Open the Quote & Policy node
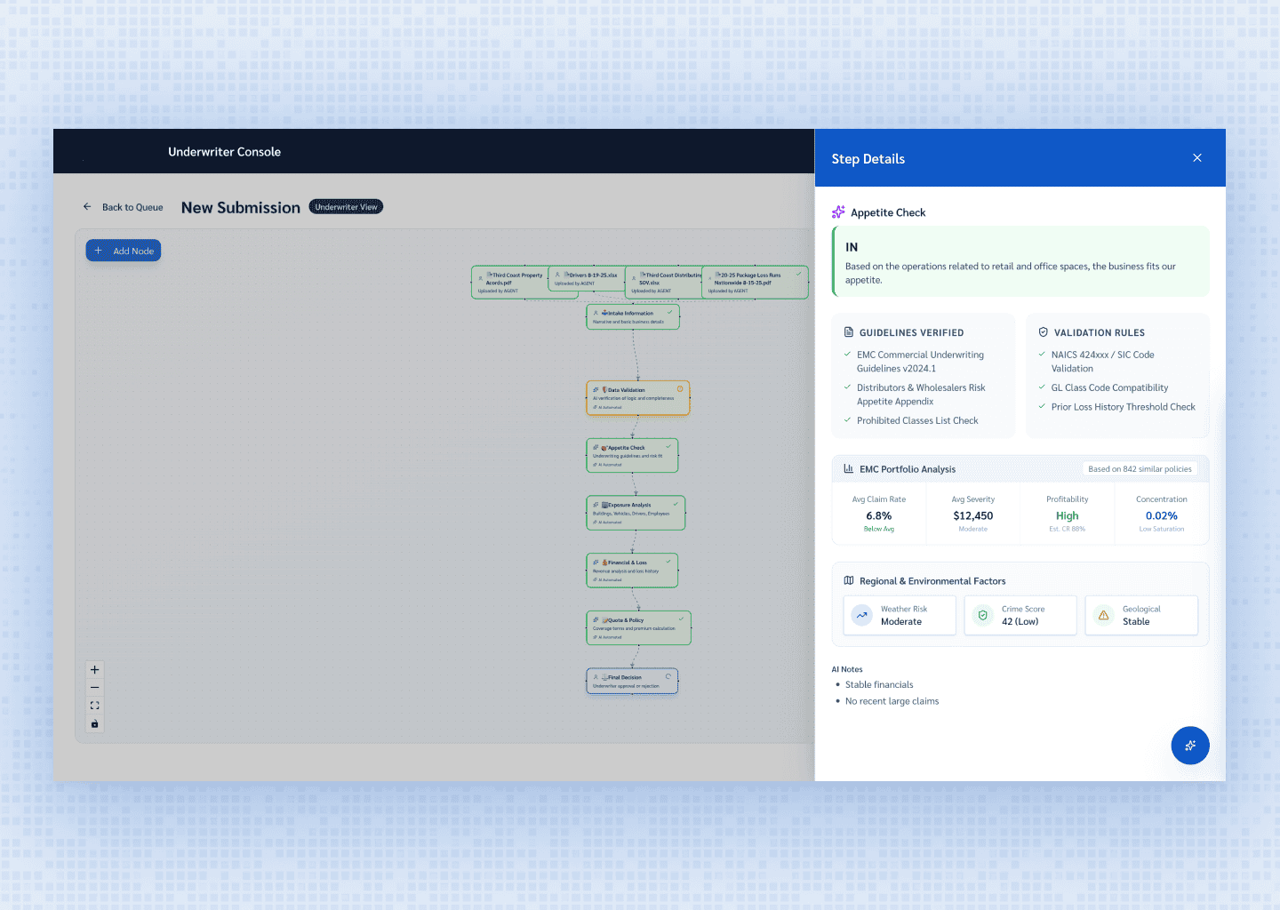1280x910 pixels. coord(637,627)
